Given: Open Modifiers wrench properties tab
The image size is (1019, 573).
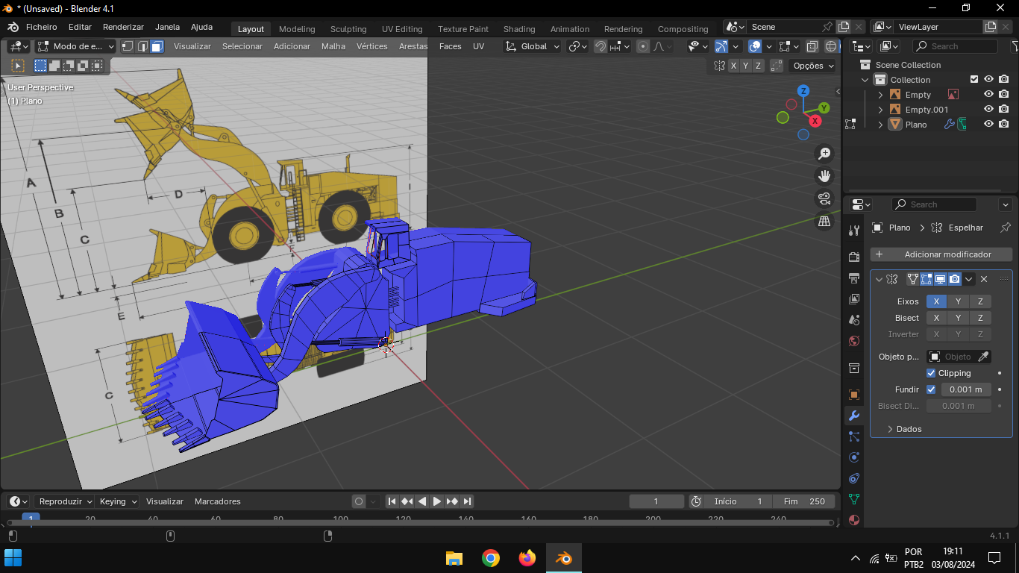Looking at the screenshot, I should (854, 416).
